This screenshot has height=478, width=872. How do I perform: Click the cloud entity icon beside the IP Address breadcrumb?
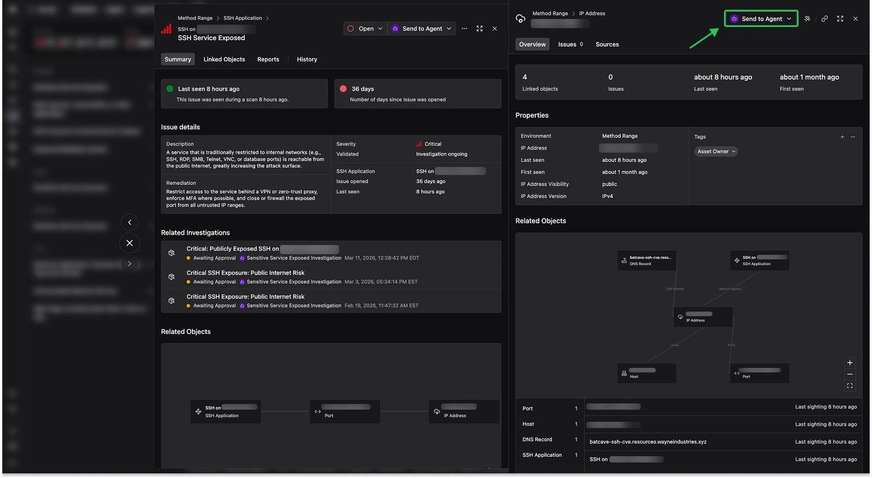click(x=520, y=18)
